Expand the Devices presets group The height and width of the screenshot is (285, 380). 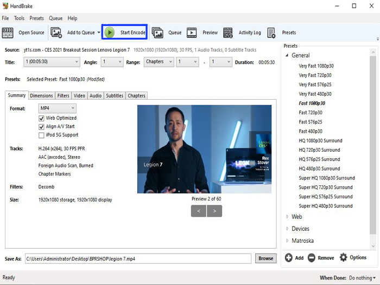pyautogui.click(x=287, y=229)
